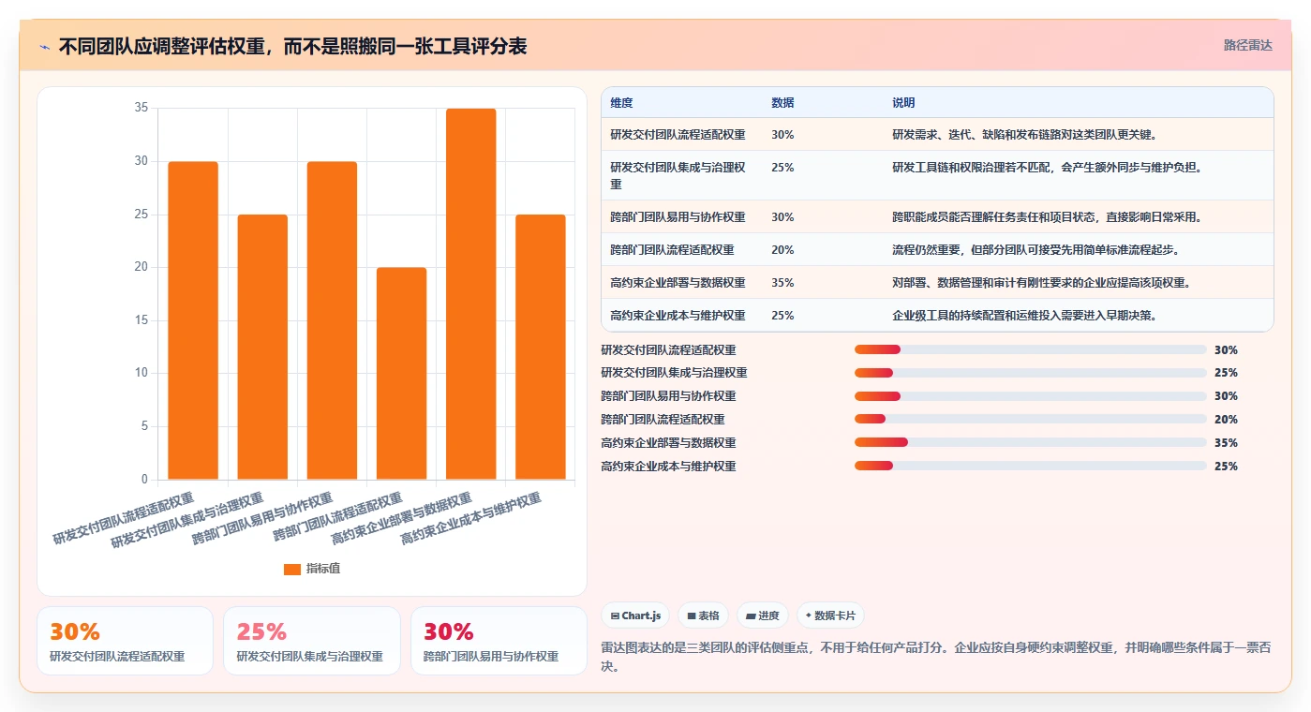Image resolution: width=1311 pixels, height=712 pixels.
Task: Click the 高约束企业部署与数据权重 progress bar
Action: tap(1030, 442)
